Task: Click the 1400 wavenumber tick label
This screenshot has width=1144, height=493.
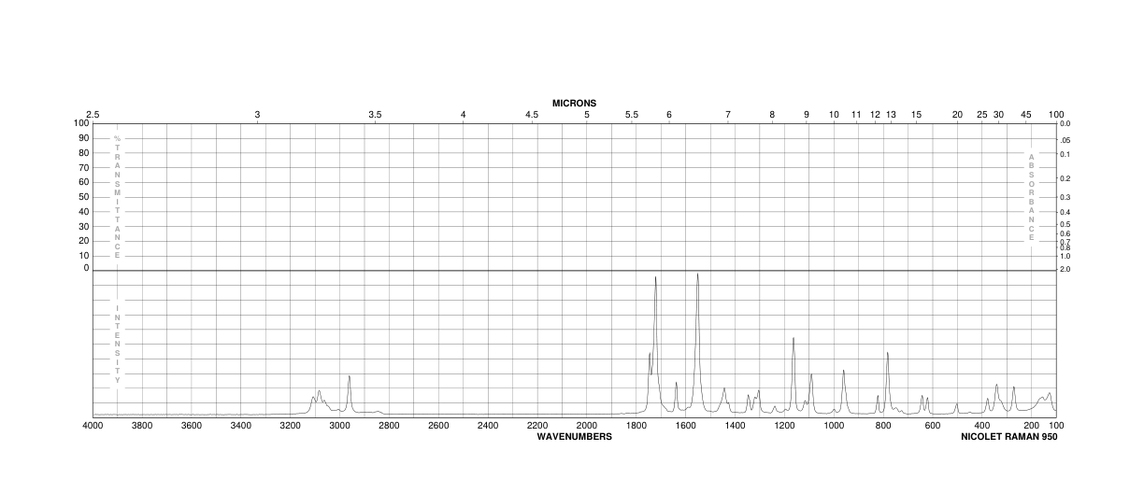Action: (735, 426)
